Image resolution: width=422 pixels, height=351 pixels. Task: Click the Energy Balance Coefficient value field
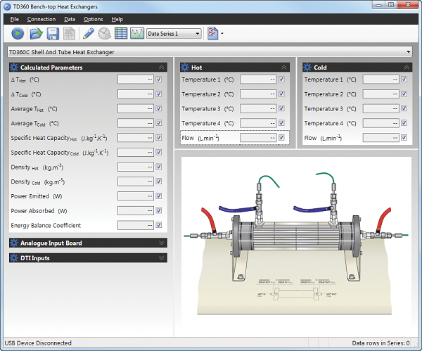[x=135, y=226]
